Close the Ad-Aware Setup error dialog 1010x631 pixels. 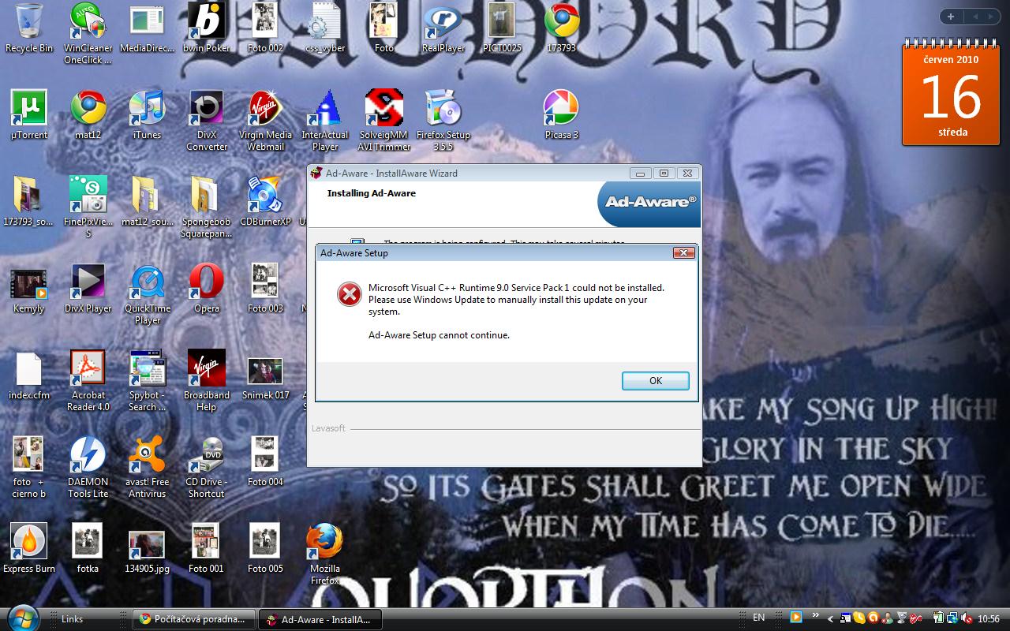pos(683,253)
